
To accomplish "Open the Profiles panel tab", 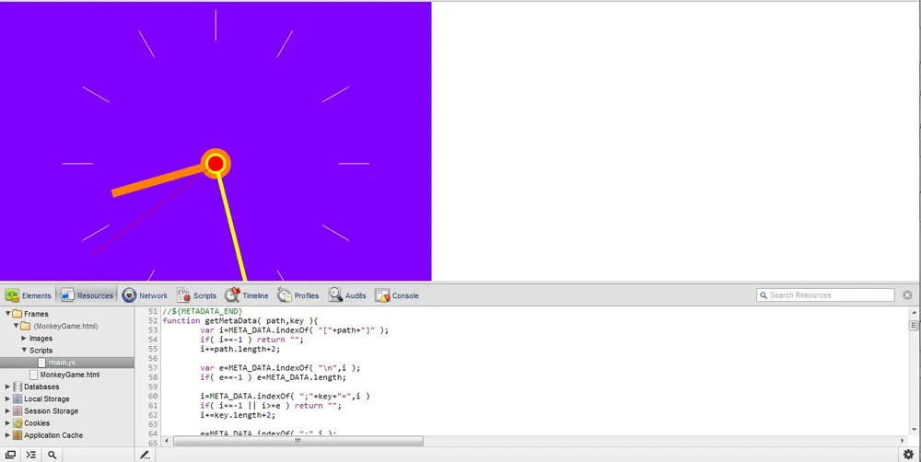I will point(298,295).
